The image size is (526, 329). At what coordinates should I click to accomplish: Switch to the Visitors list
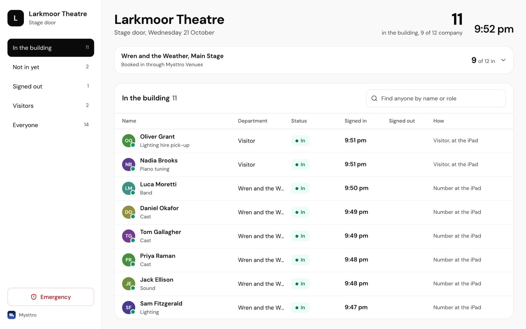pyautogui.click(x=51, y=106)
